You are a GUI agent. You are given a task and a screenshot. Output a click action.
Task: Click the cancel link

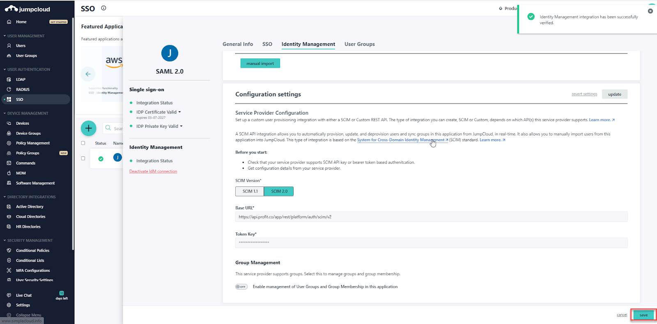622,315
